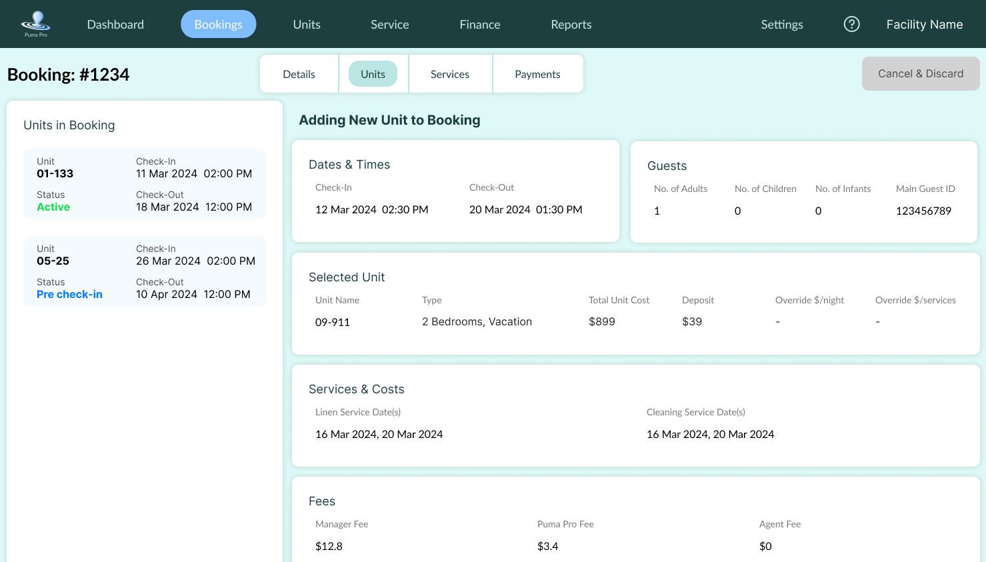Viewport: 986px width, 562px height.
Task: Select the Bookings nav item
Action: click(x=219, y=24)
